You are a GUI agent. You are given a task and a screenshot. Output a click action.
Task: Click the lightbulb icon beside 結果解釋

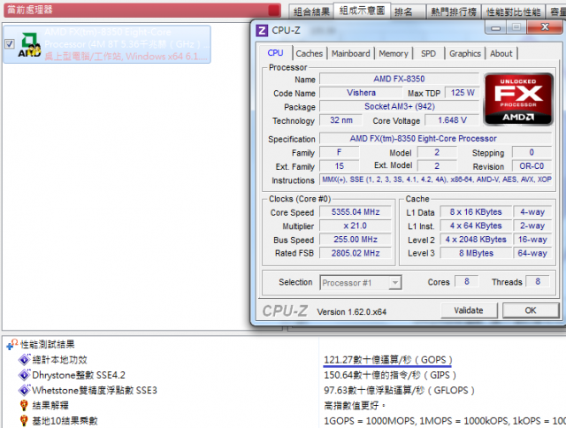click(24, 405)
